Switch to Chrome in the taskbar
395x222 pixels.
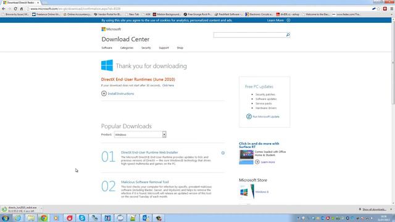click(x=44, y=218)
